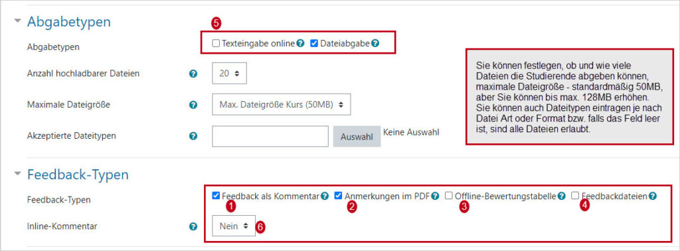Uncheck the Dateiabgabe checkbox
Screen dimensions: 680x251
pos(314,43)
